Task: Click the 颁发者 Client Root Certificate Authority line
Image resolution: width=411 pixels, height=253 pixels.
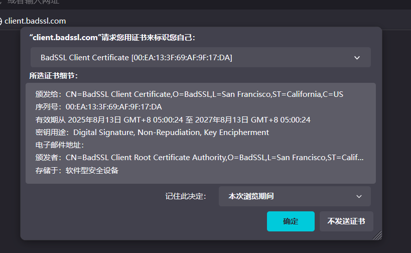Action: (x=199, y=158)
